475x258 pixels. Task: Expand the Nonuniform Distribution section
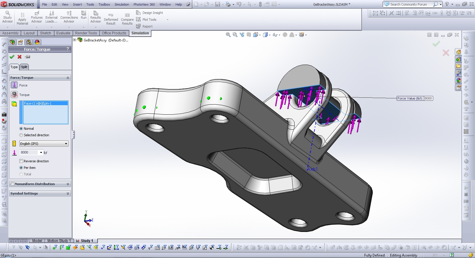point(68,184)
